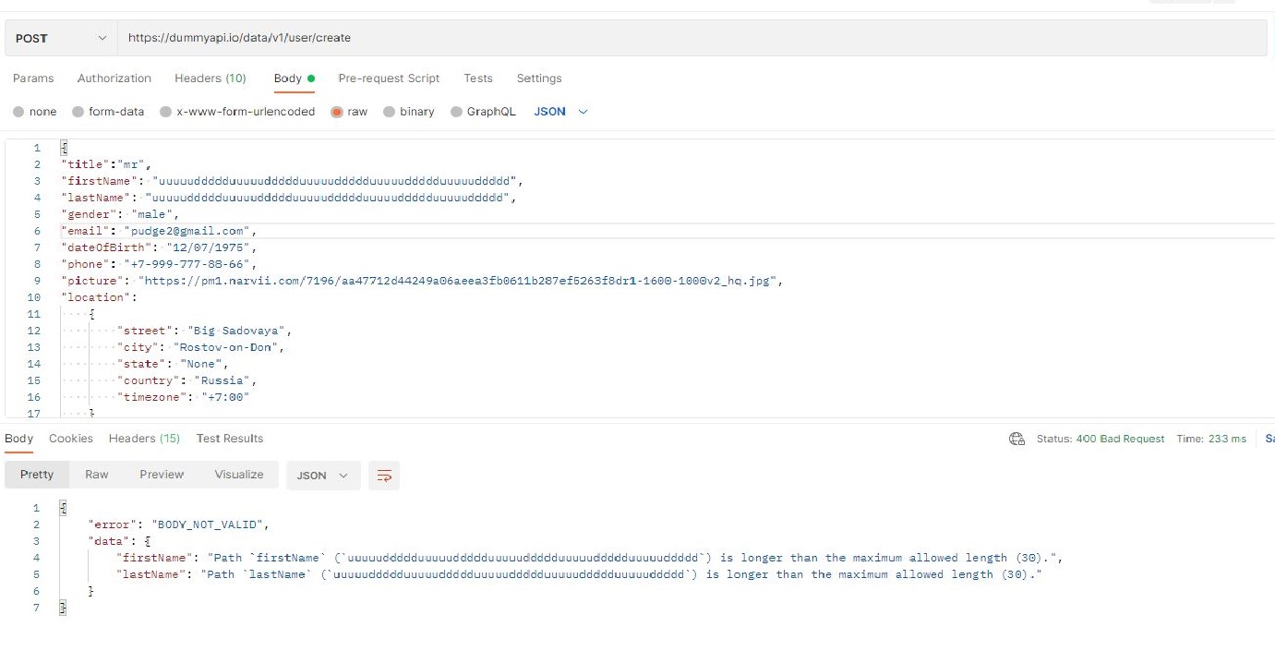
Task: Open the Authorization tab
Action: [114, 78]
